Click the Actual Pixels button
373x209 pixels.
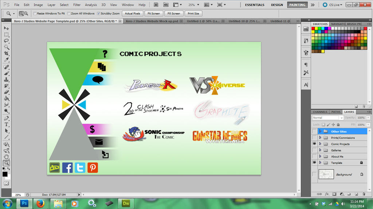tap(133, 13)
